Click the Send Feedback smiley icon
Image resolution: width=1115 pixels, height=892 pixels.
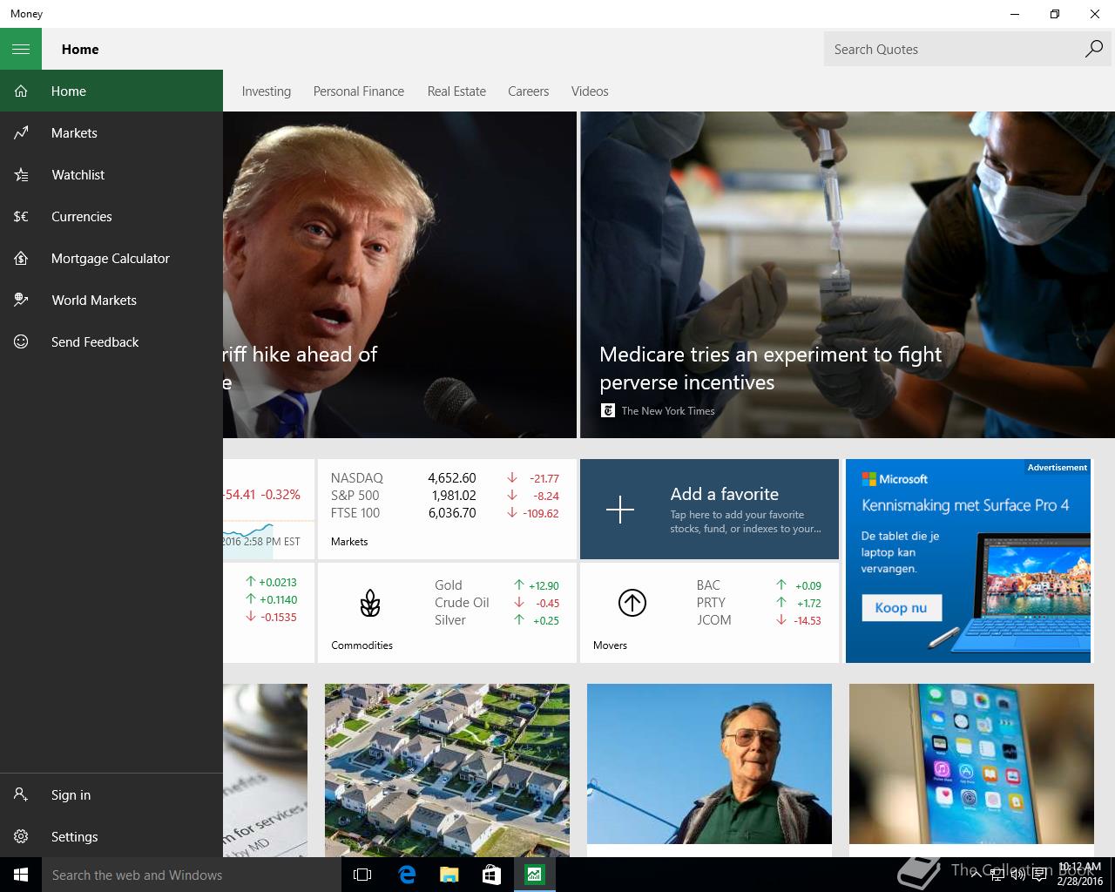(21, 341)
